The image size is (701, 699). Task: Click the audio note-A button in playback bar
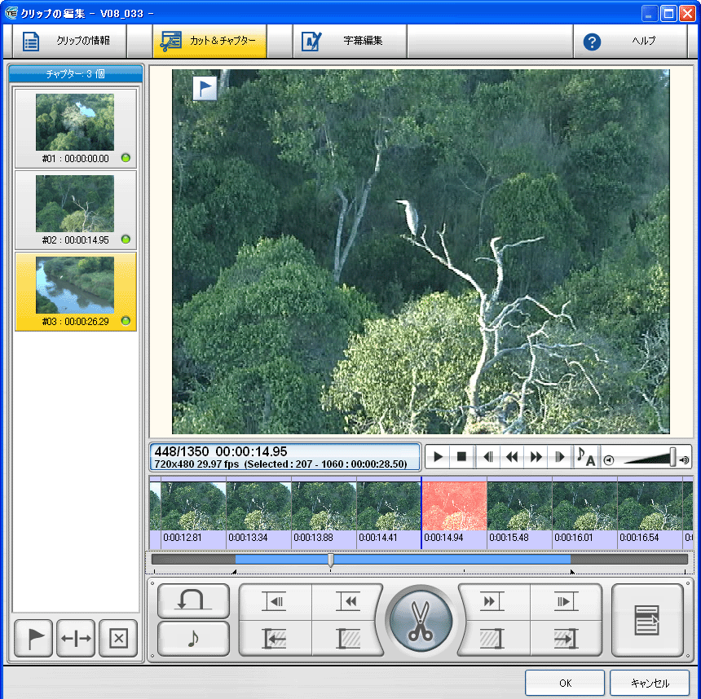click(x=584, y=457)
